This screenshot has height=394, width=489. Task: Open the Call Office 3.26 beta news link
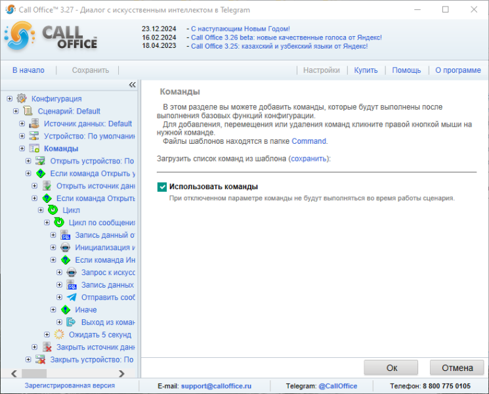pos(286,37)
